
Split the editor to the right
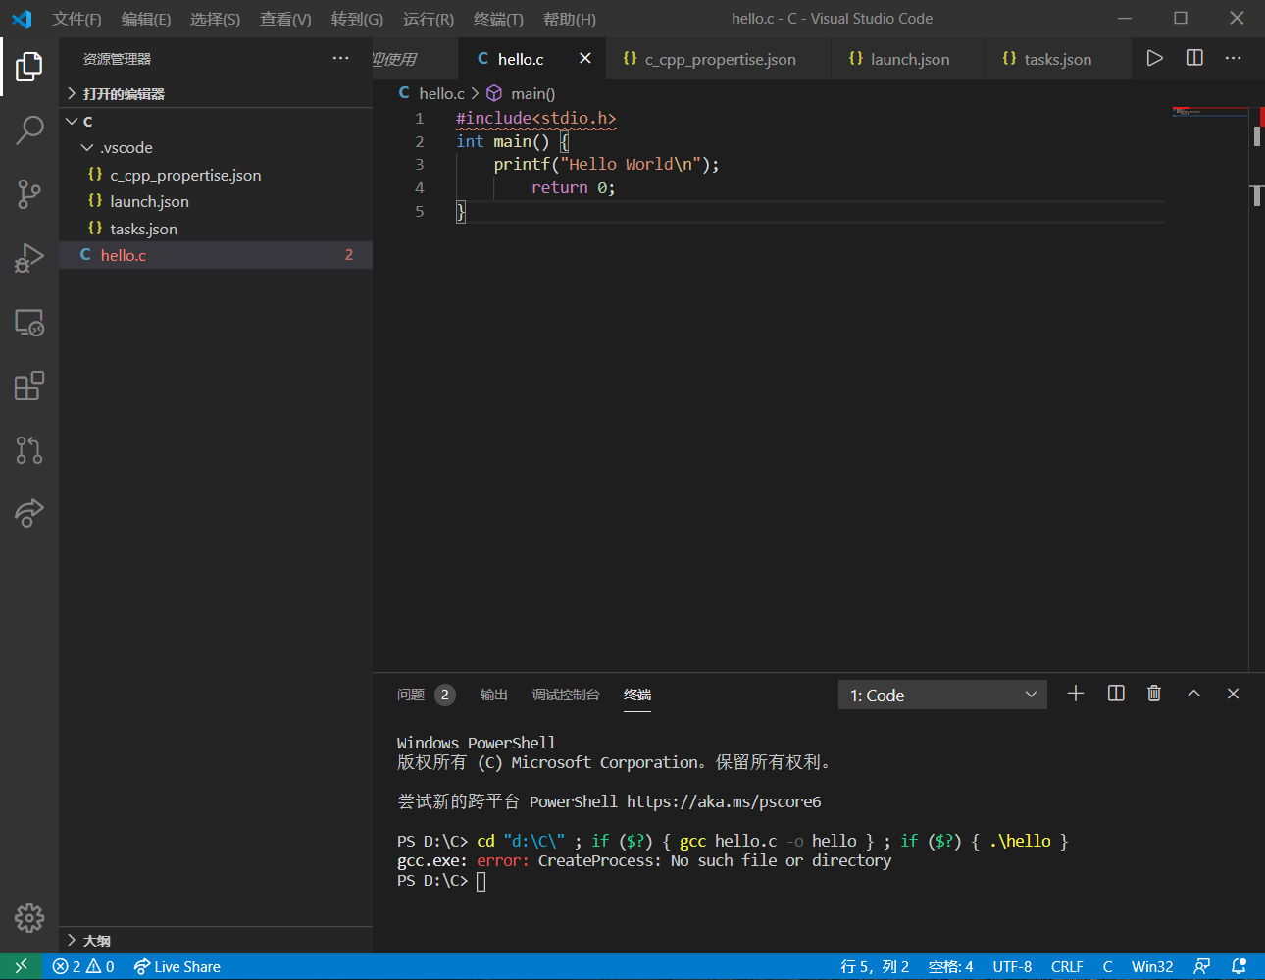(1194, 58)
